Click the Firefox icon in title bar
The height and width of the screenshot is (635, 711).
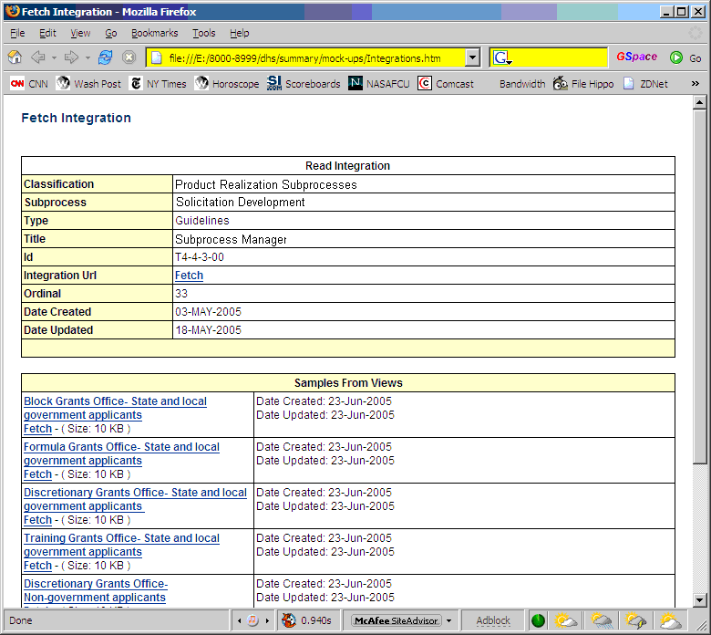13,11
